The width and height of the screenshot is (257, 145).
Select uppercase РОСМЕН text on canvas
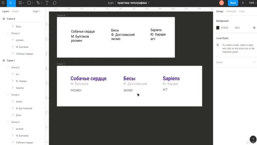tap(76, 90)
